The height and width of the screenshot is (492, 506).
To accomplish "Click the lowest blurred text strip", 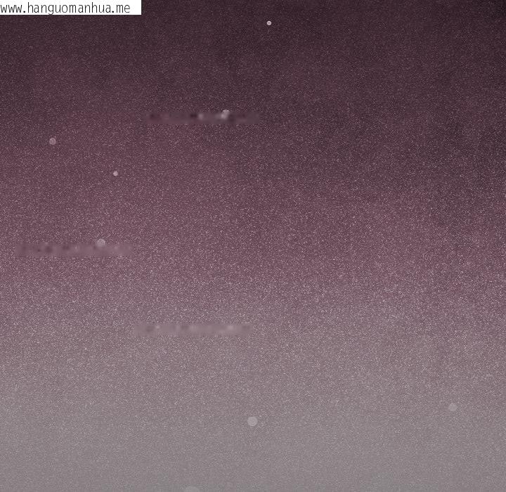I will (193, 328).
